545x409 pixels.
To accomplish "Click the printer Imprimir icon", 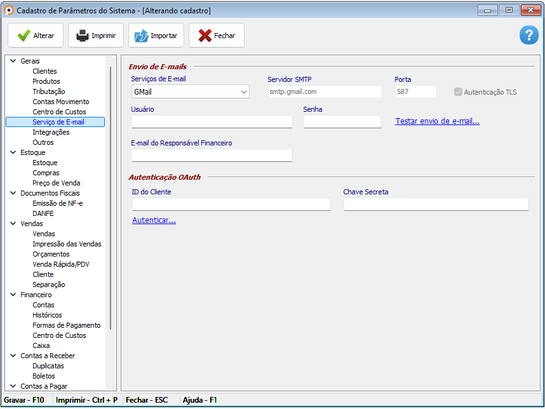I will [83, 36].
